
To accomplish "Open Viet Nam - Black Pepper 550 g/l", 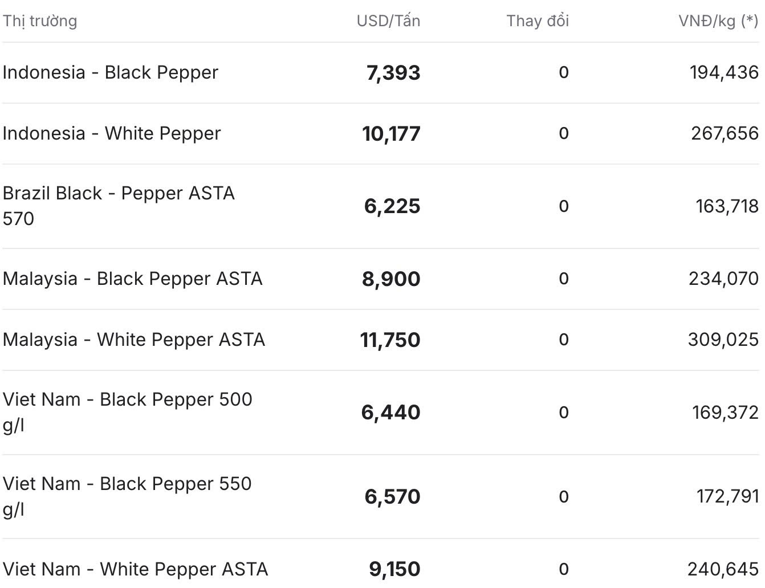I will click(x=127, y=496).
